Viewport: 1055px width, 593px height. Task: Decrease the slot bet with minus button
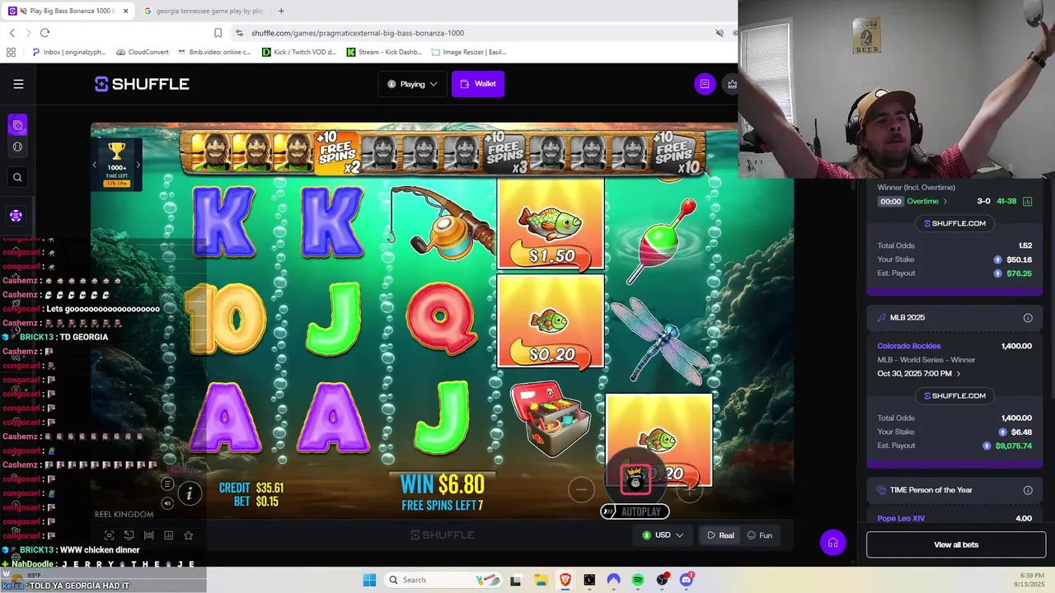pyautogui.click(x=581, y=490)
